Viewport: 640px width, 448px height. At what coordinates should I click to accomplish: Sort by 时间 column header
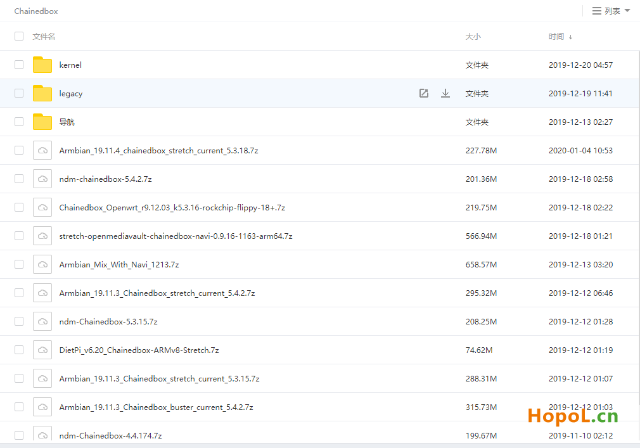(556, 37)
